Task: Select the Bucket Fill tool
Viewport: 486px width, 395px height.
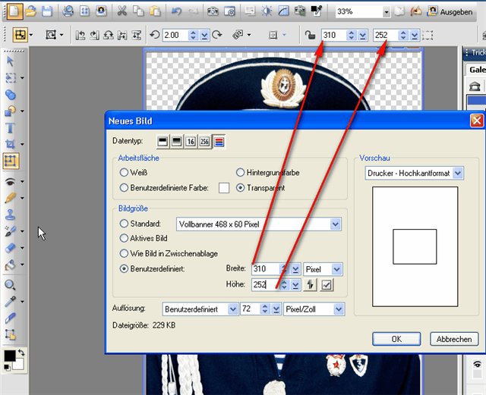Action: pos(10,265)
